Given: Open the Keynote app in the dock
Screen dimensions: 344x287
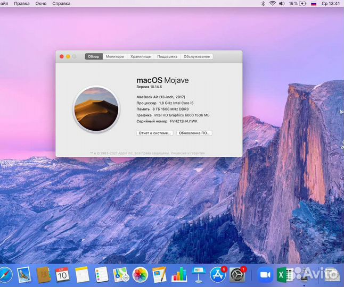Looking at the screenshot, I should point(198,275).
